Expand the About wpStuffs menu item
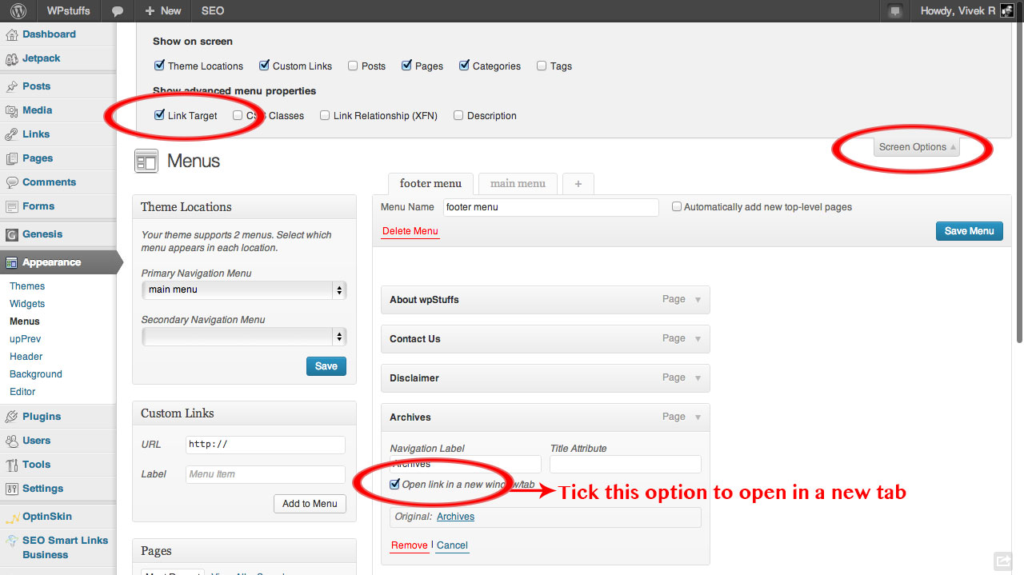 pyautogui.click(x=698, y=300)
